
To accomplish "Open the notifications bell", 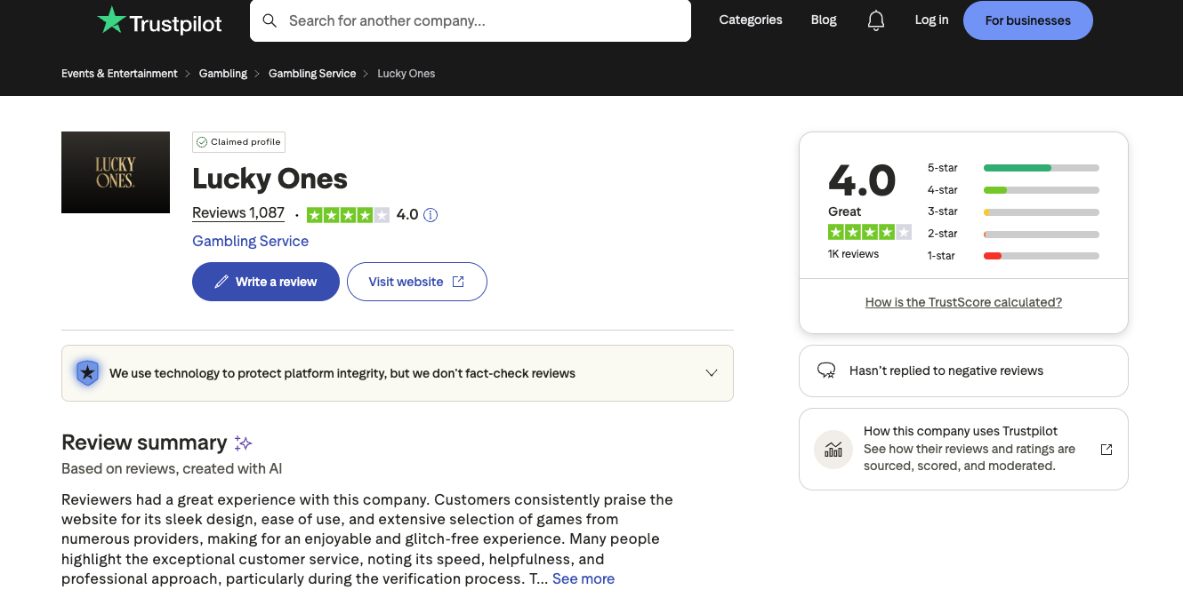I will (x=875, y=20).
